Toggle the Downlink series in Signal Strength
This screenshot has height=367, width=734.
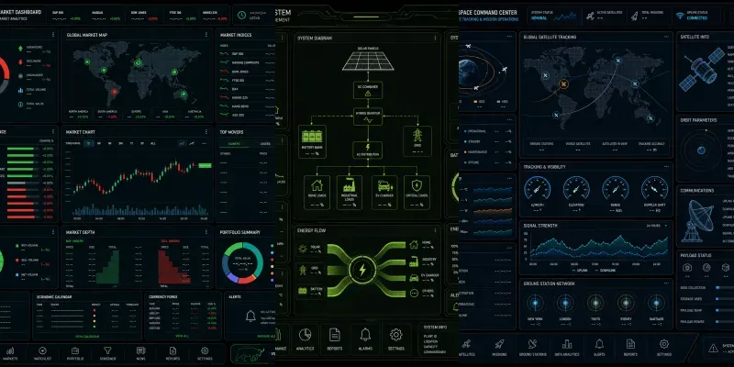coord(607,270)
